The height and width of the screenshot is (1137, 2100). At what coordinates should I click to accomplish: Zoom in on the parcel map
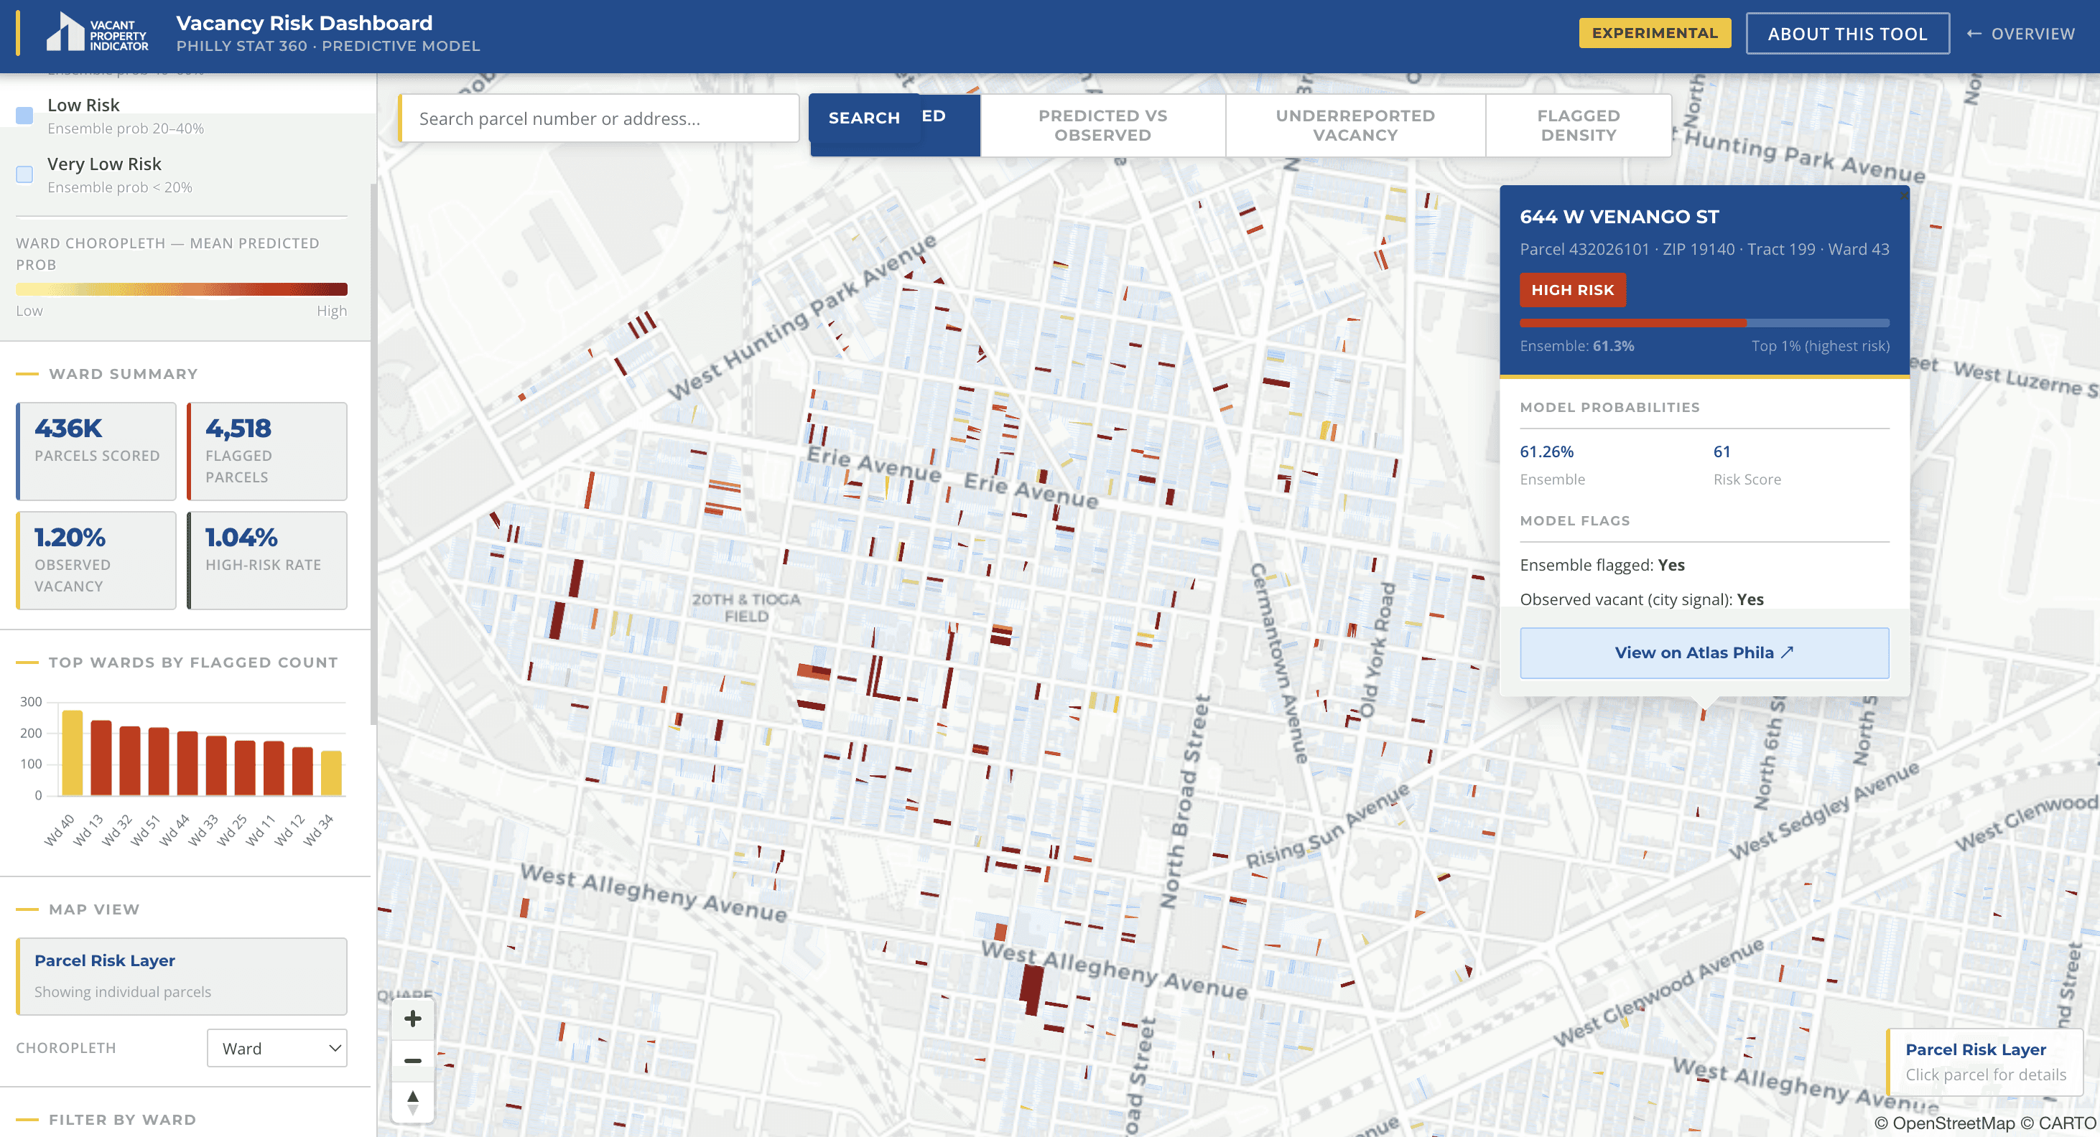(x=412, y=1019)
